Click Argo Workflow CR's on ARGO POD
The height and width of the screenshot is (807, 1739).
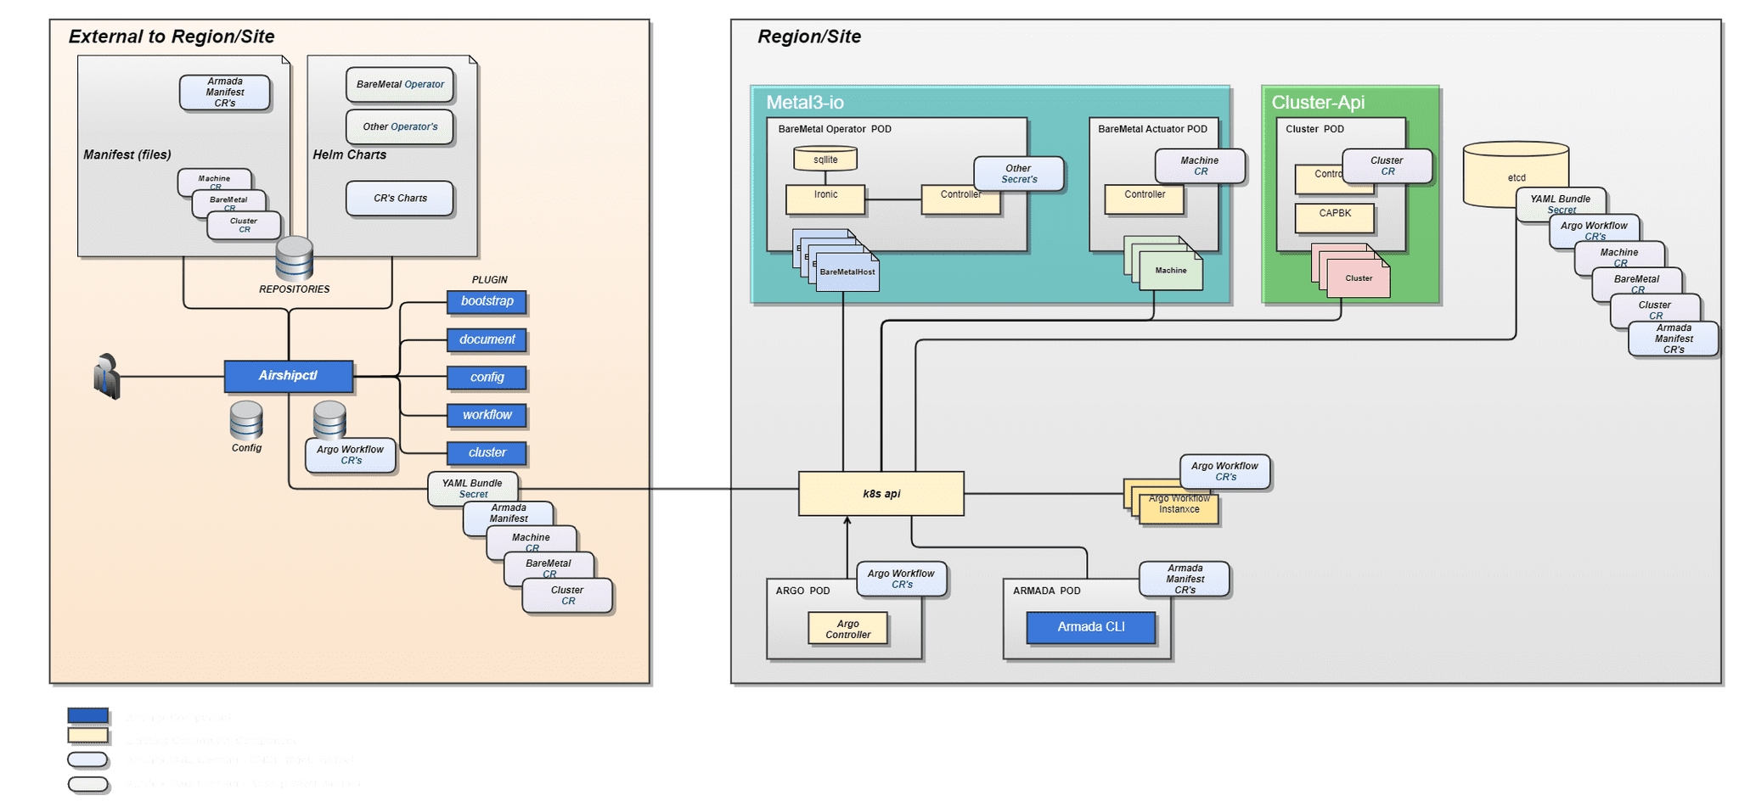[901, 579]
